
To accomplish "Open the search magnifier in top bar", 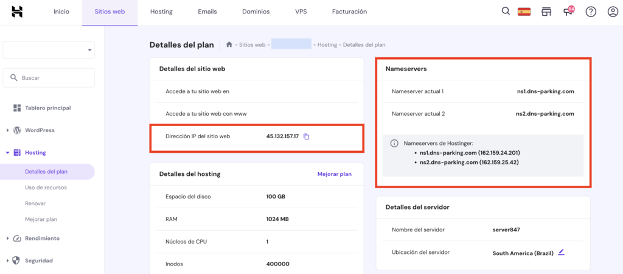I will 506,12.
